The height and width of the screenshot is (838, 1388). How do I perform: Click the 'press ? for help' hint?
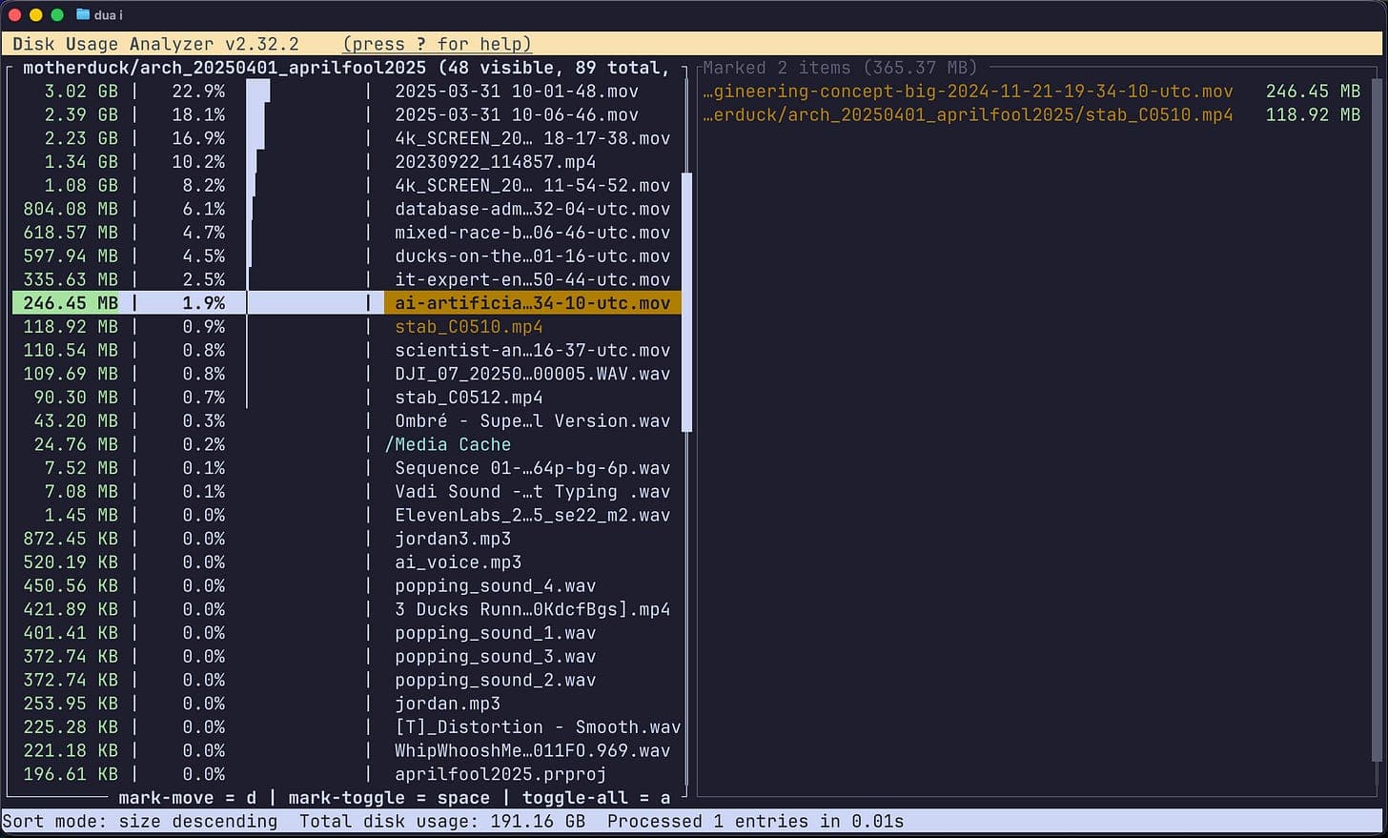437,44
